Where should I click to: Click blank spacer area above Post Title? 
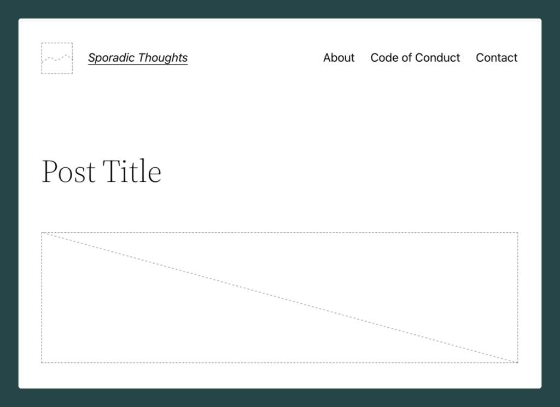pos(279,114)
